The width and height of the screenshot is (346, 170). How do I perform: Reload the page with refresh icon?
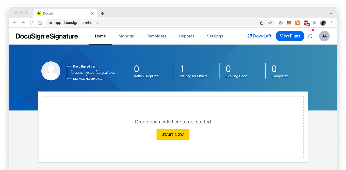32,23
